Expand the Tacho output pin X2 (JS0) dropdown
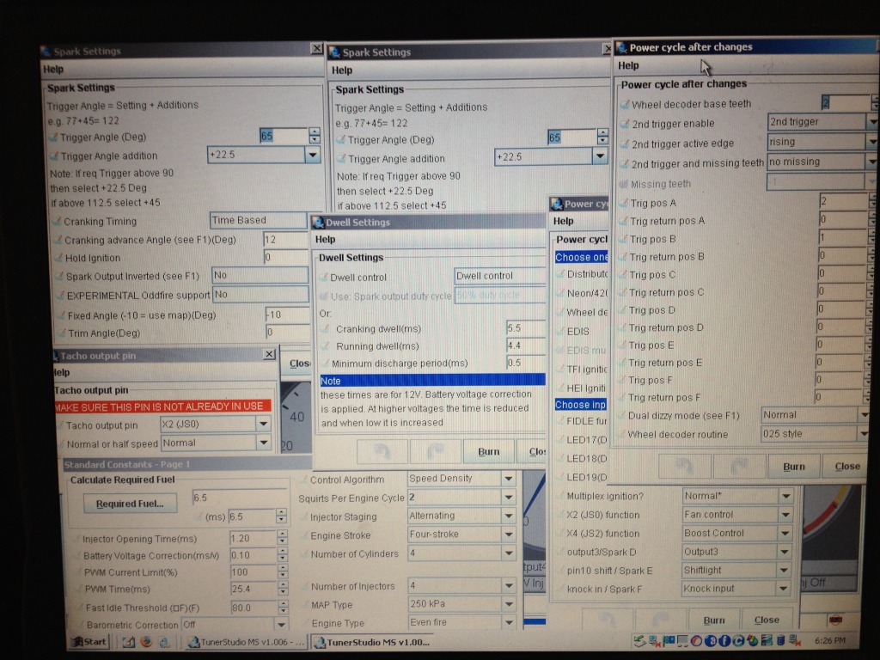 point(263,425)
